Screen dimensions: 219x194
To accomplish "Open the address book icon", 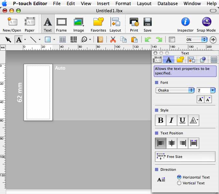I will pos(100,40).
